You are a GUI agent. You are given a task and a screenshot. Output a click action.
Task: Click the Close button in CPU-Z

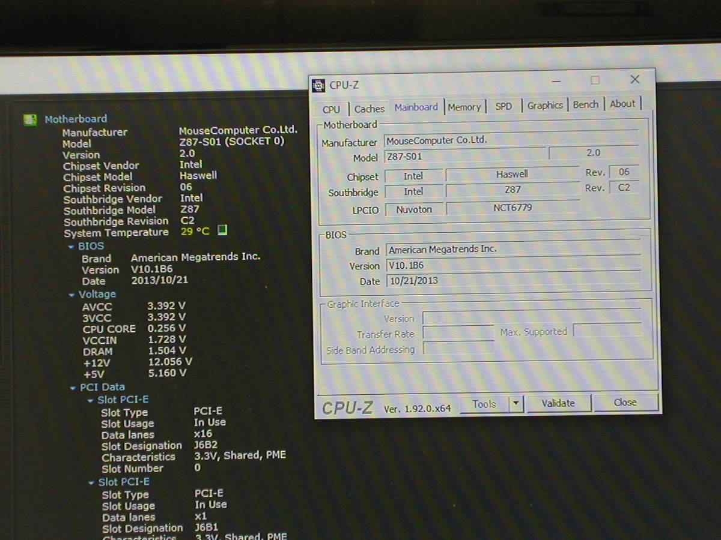[625, 403]
